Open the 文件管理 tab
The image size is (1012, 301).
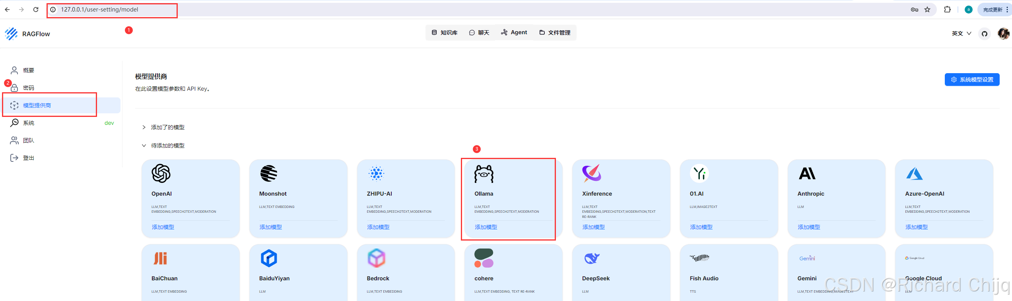point(555,33)
